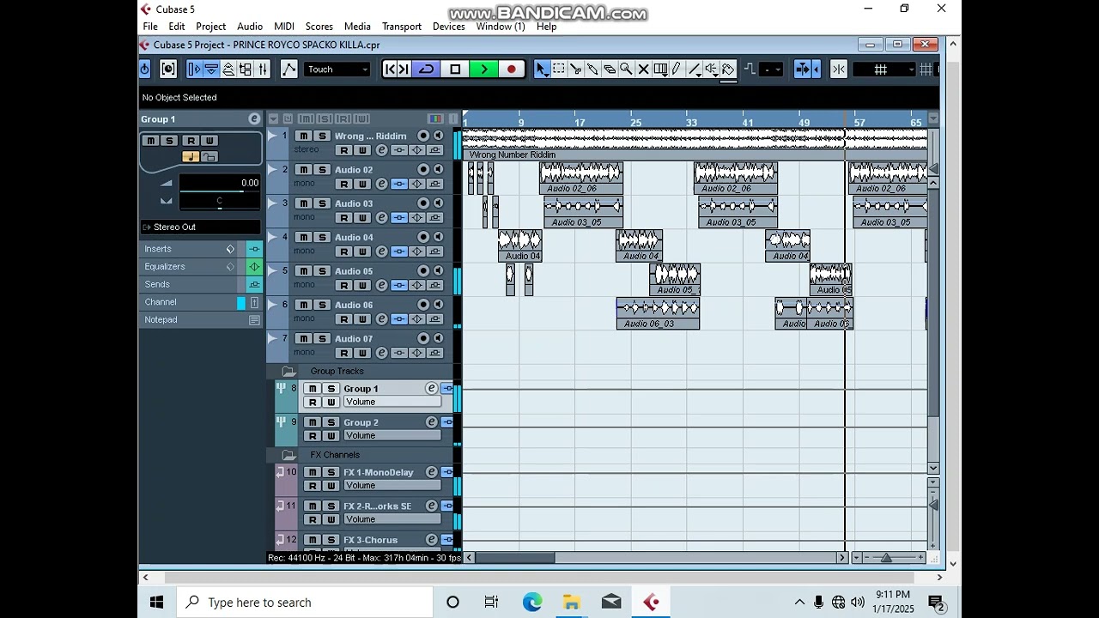Edit Group 1 channel settings in Inspector
The height and width of the screenshot is (618, 1099).
tap(254, 119)
